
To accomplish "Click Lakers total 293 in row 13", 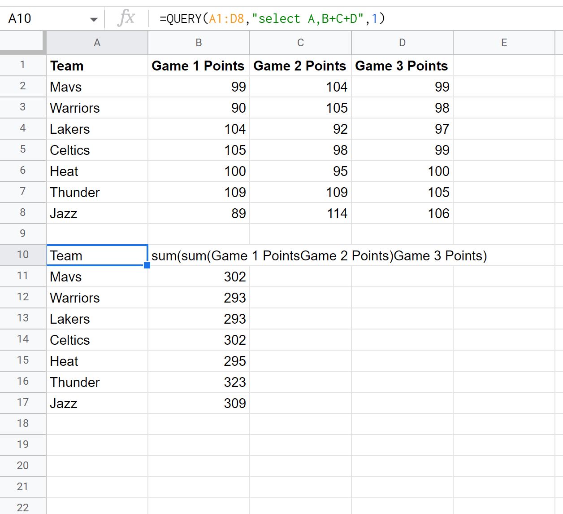I will click(x=199, y=319).
